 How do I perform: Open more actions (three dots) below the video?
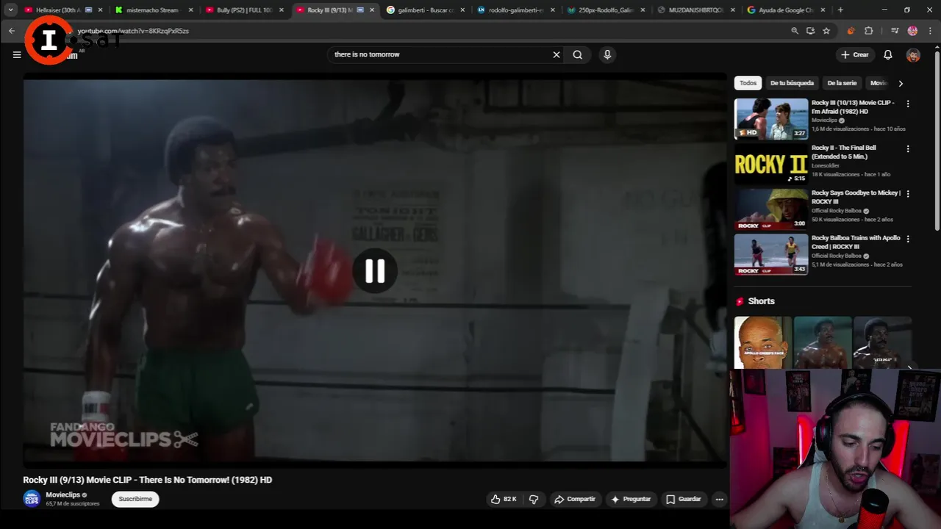(720, 499)
